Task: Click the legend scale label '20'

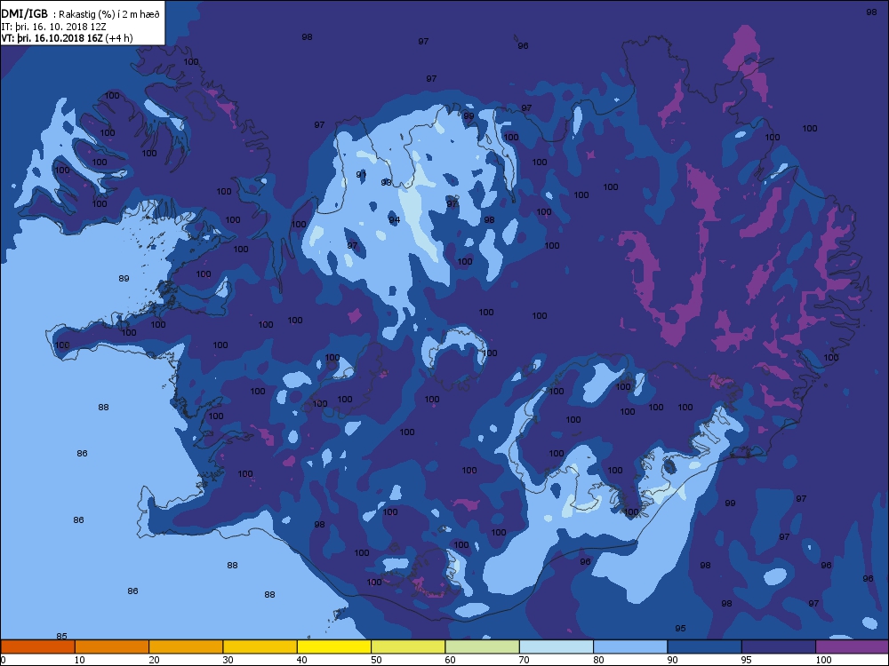Action: (x=154, y=660)
